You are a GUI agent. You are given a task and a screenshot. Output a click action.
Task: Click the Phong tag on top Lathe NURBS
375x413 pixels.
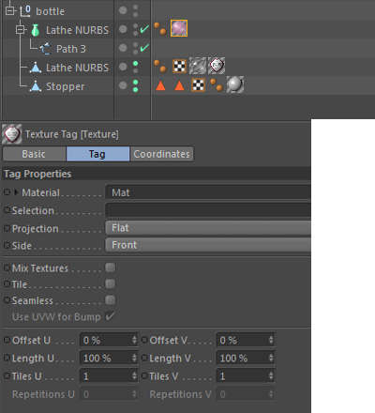point(160,28)
